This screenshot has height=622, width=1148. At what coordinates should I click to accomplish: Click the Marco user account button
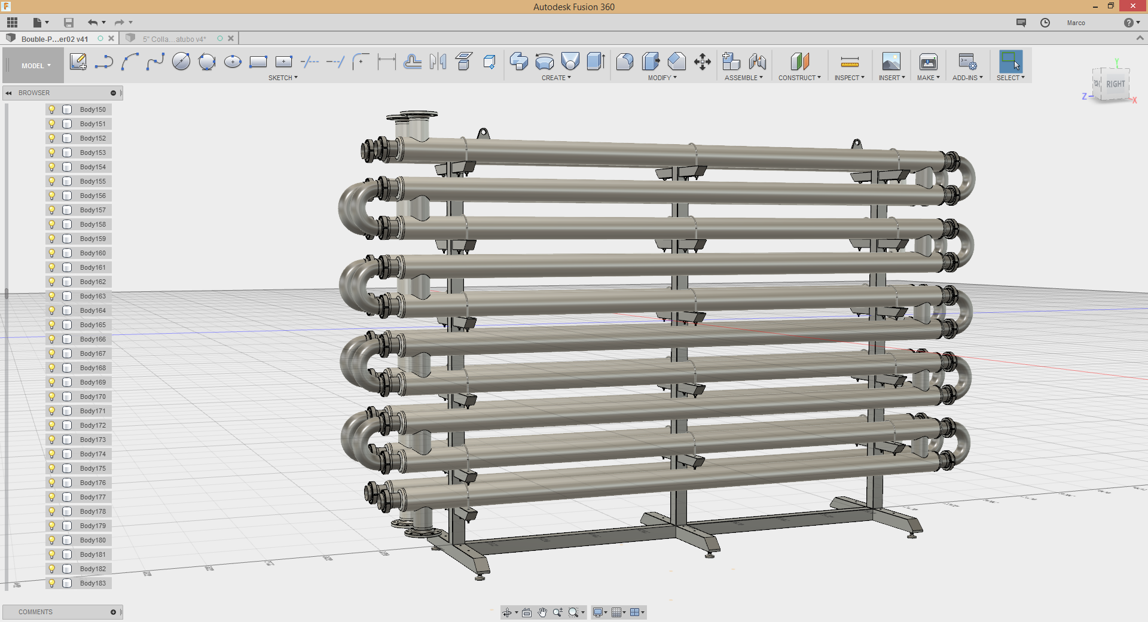[x=1076, y=23]
